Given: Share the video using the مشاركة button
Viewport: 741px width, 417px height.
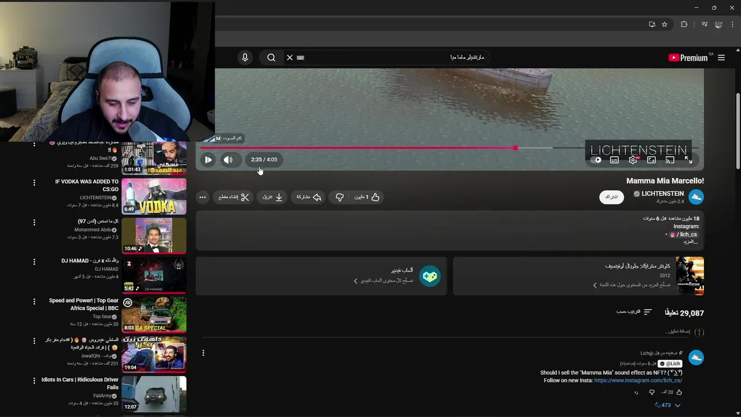Looking at the screenshot, I should (309, 197).
